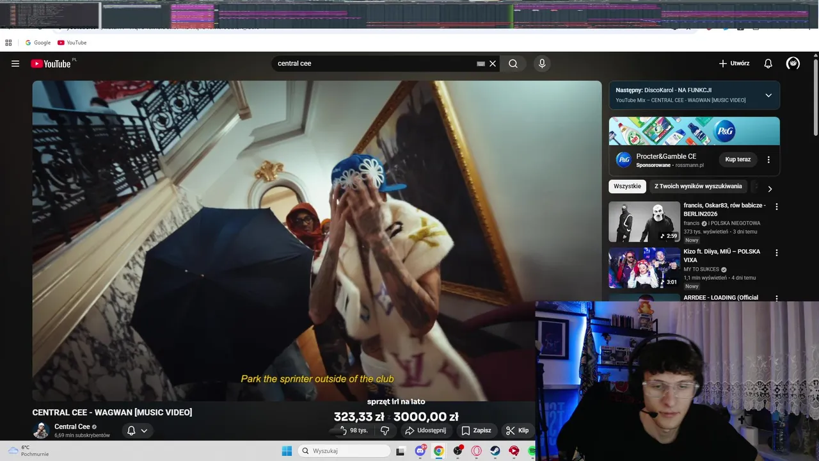Open YouTube Music icon on the taskbar
This screenshot has width=819, height=461.
coord(514,451)
